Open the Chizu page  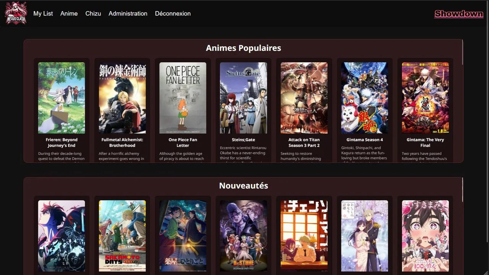[93, 13]
